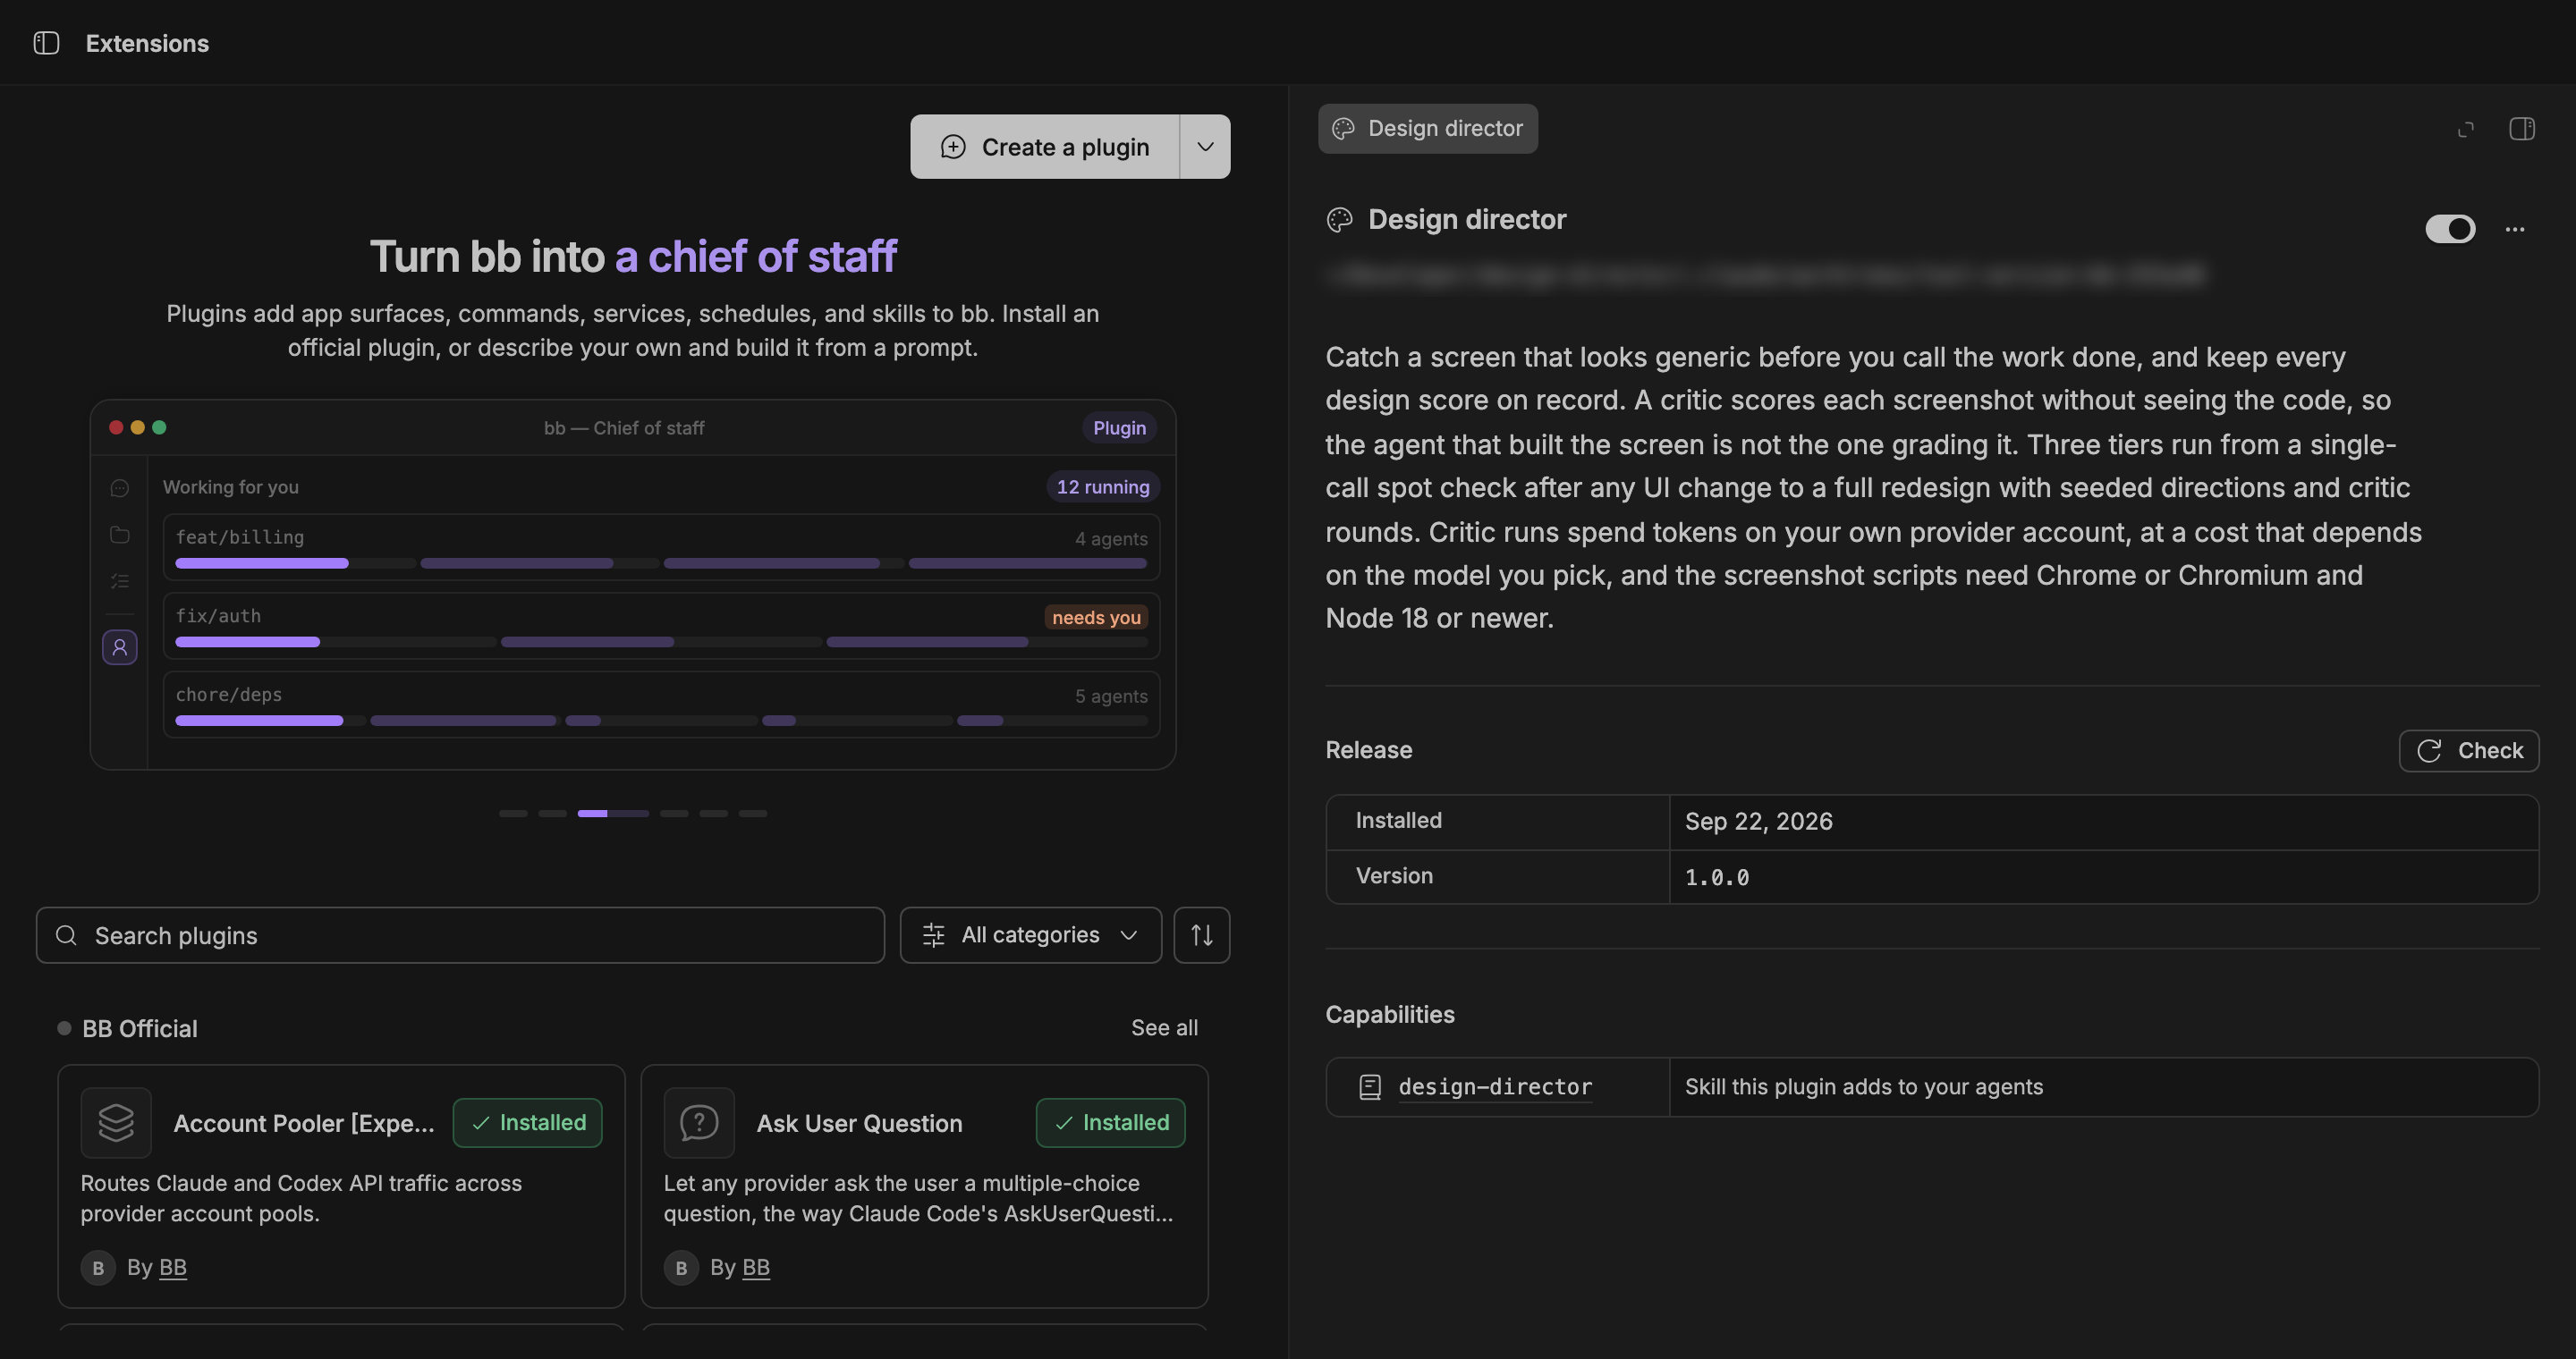The image size is (2576, 1359).
Task: Click the folder icon in preview sidebar
Action: 120,535
